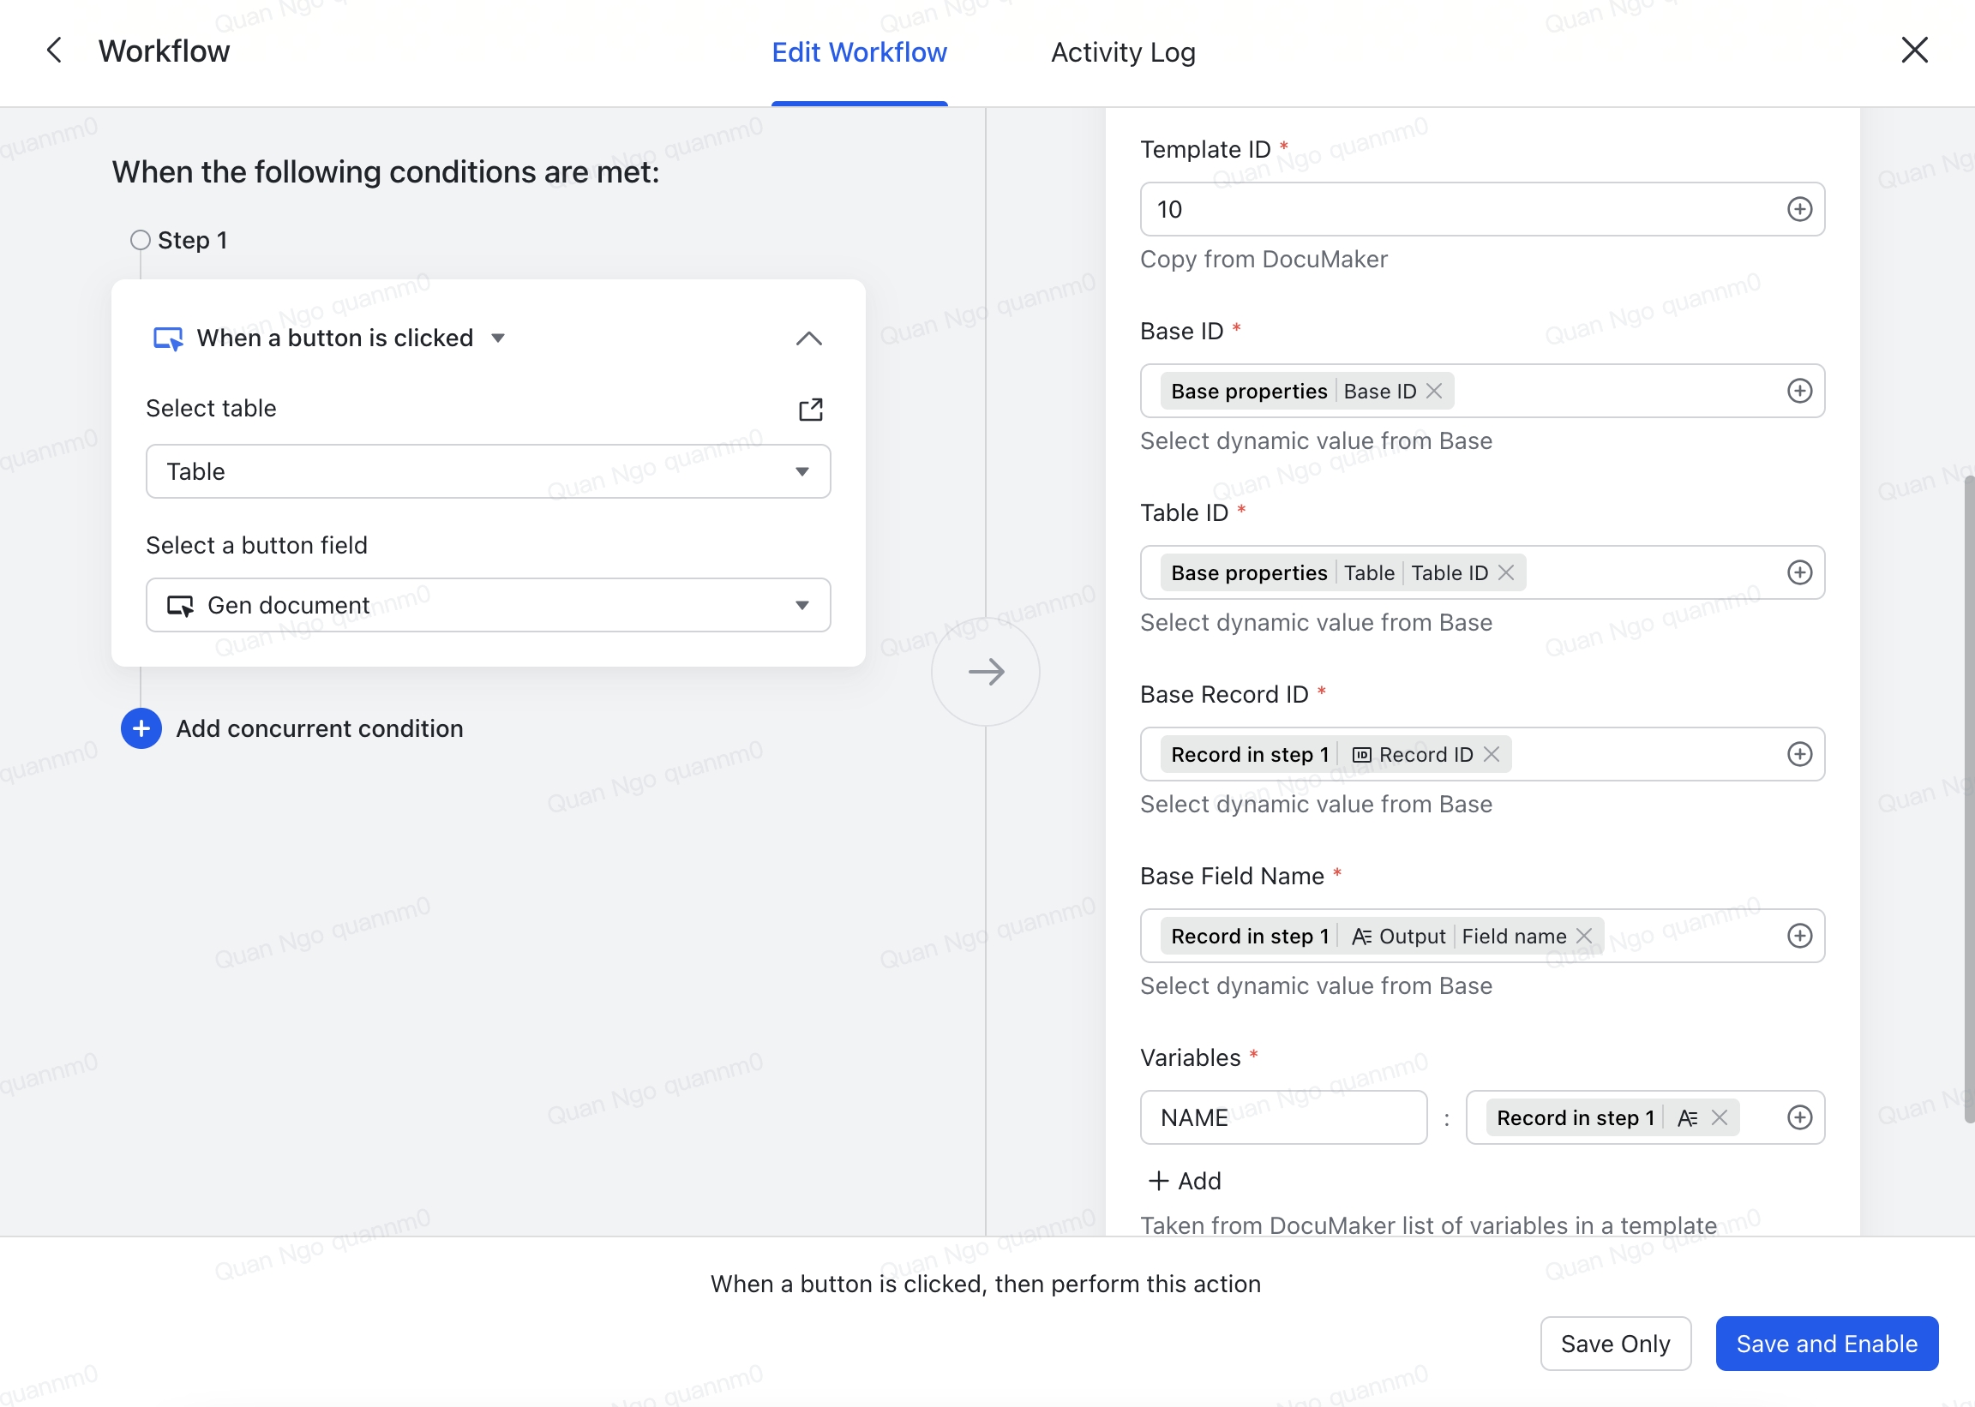
Task: Open the Select table dropdown
Action: (488, 471)
